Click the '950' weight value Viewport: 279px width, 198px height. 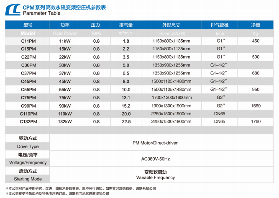coord(256,90)
